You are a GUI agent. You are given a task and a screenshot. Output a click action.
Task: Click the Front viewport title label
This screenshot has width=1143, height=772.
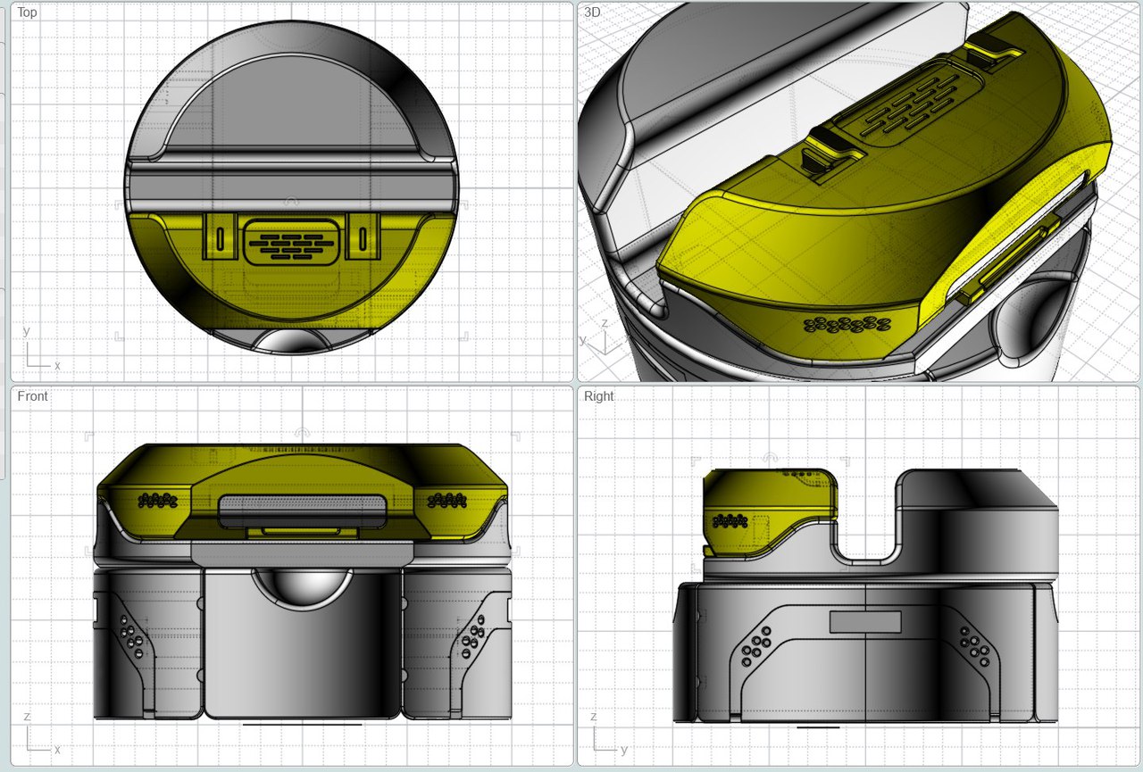click(x=32, y=396)
